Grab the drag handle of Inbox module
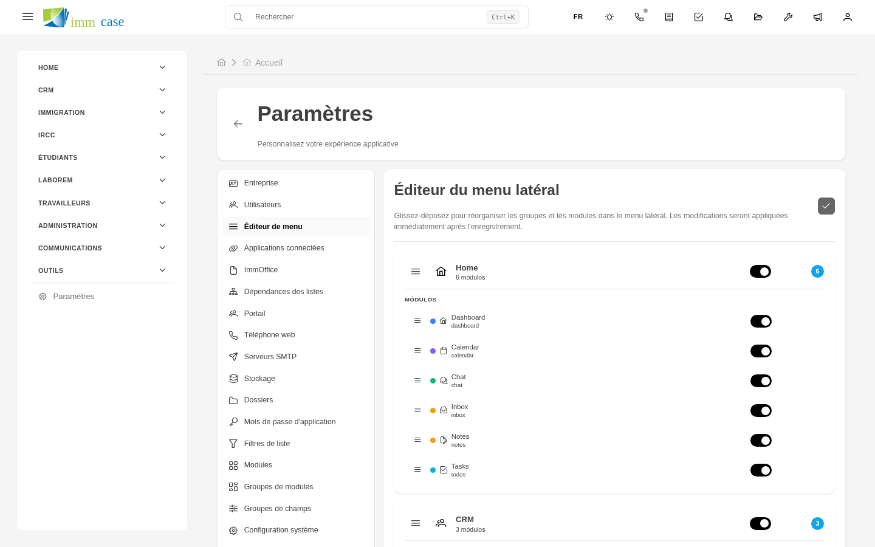875x547 pixels. pos(417,410)
